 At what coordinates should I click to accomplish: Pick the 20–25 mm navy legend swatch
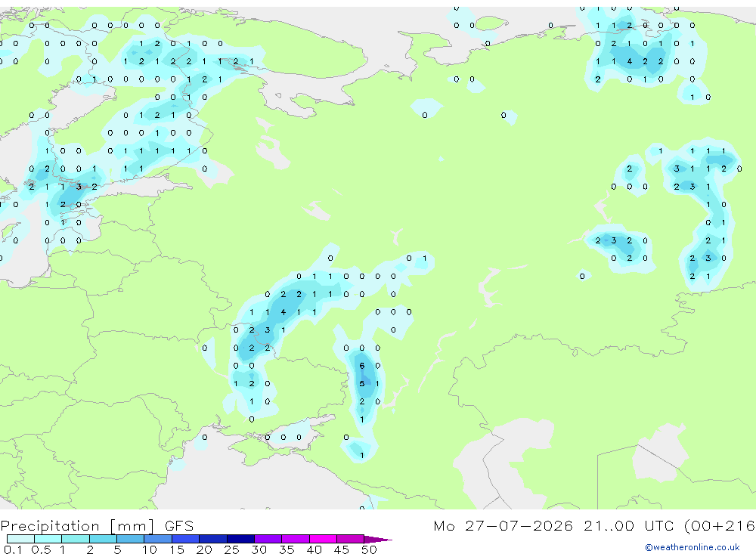(212, 539)
